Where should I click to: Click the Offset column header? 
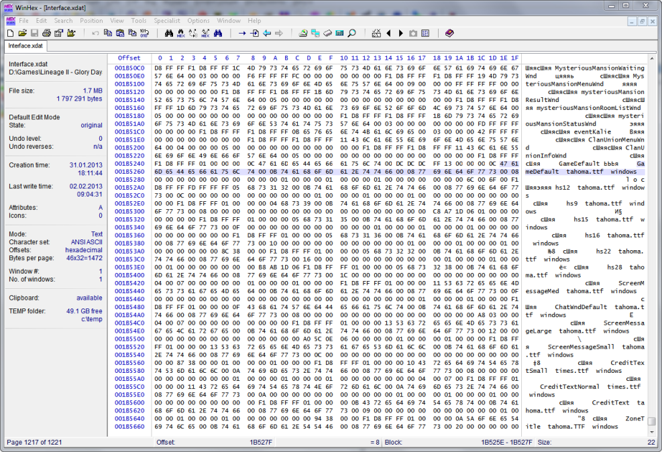tap(129, 58)
